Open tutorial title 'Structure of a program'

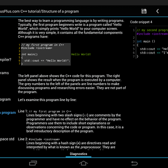coord(60,12)
